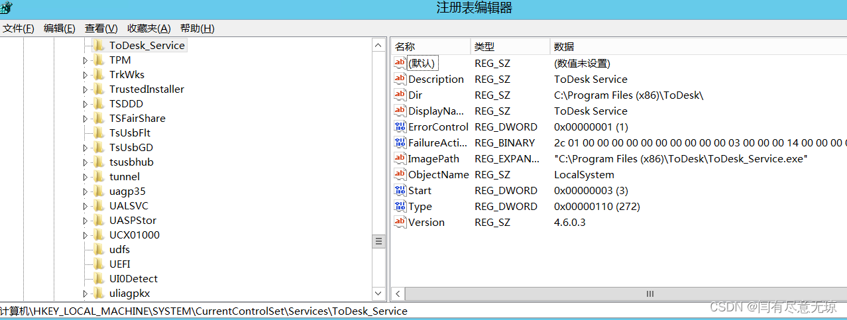Screen dimensions: 847x320
Task: Click the binary icon beside FailureActions
Action: [400, 142]
